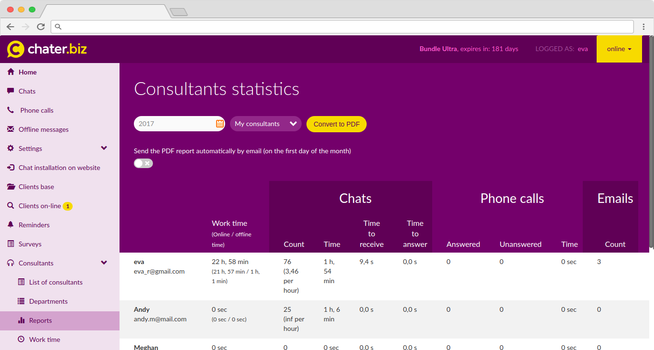Click the 2017 date input field
Viewport: 654px width, 350px height.
pos(179,124)
